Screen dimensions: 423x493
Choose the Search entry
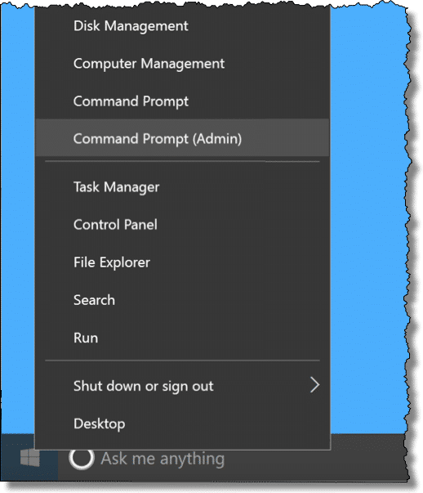click(x=182, y=300)
